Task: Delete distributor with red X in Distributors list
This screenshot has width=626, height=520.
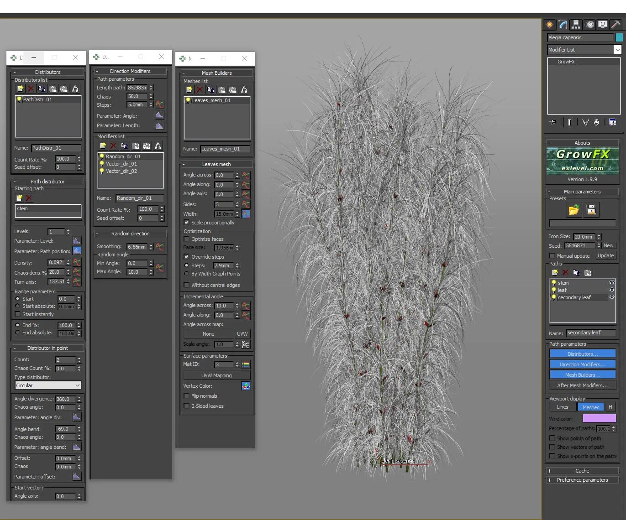Action: click(x=31, y=89)
